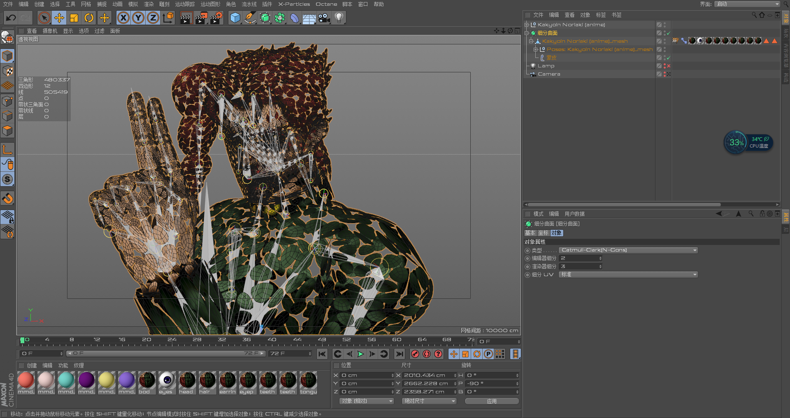790x418 pixels.
Task: Add a Subdivision Surface generator
Action: pyautogui.click(x=265, y=18)
